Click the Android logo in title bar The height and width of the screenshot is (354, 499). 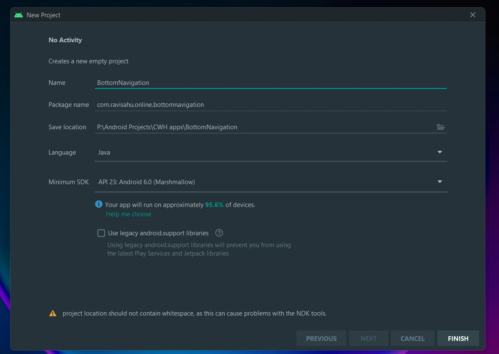tap(19, 15)
